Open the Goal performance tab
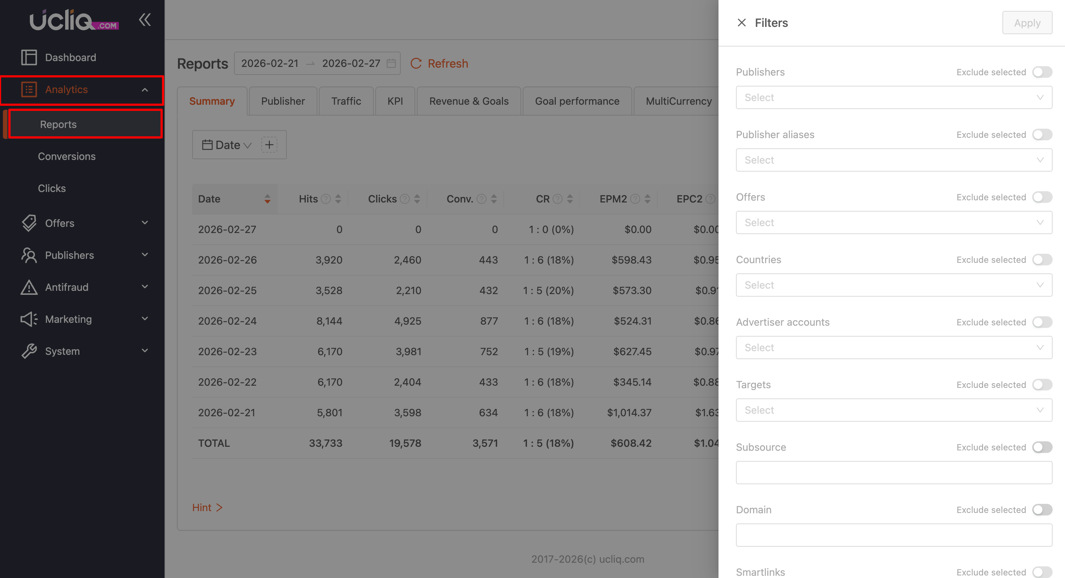The width and height of the screenshot is (1065, 578). (577, 101)
